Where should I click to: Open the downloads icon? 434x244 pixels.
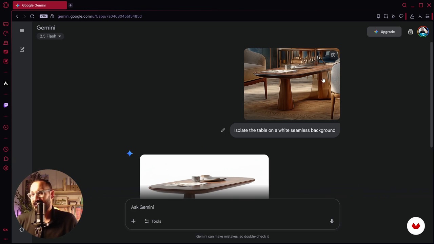click(420, 16)
